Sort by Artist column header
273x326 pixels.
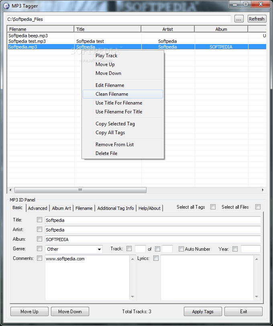click(168, 29)
